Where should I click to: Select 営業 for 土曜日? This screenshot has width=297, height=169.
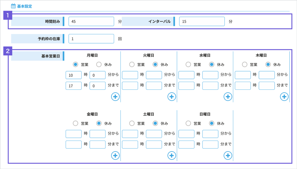pos(132,123)
